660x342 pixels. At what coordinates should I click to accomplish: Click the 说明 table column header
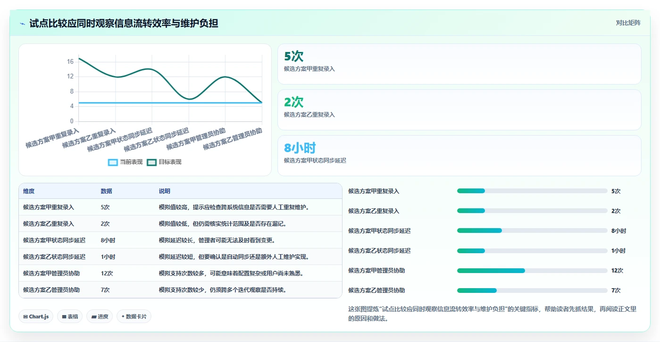pos(165,191)
